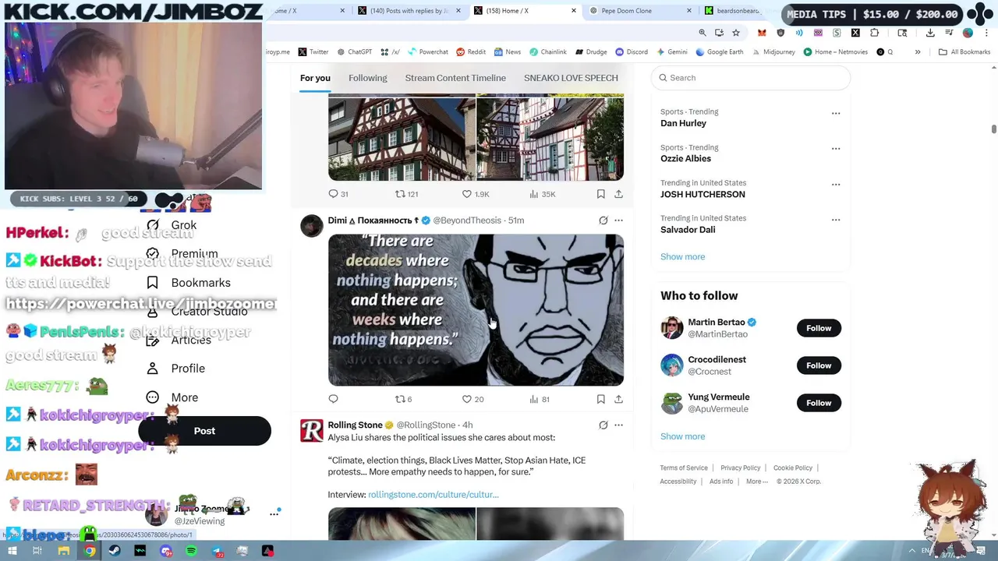Screen dimensions: 998x561
Task: Show more trending topics
Action: 682,257
